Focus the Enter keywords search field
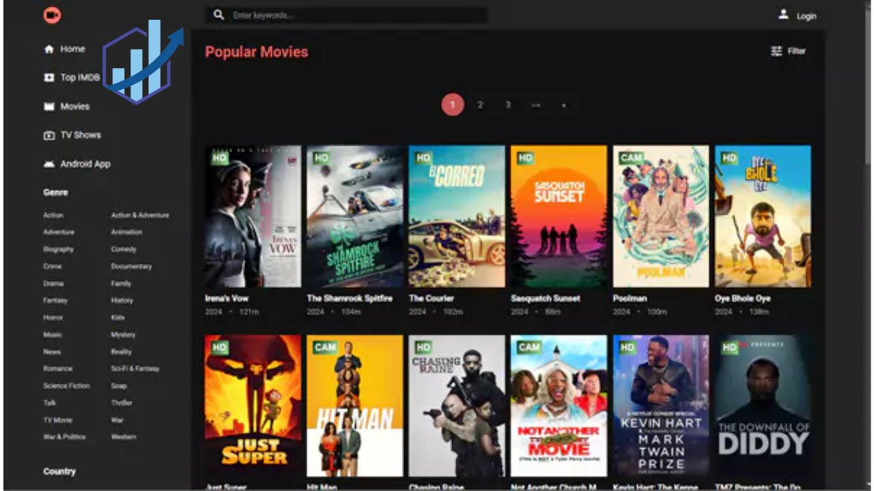The height and width of the screenshot is (491, 874). 347,15
